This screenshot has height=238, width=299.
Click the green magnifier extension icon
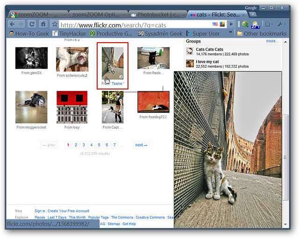click(245, 24)
